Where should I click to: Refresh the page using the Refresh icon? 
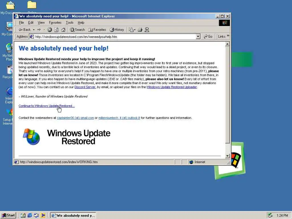56,30
